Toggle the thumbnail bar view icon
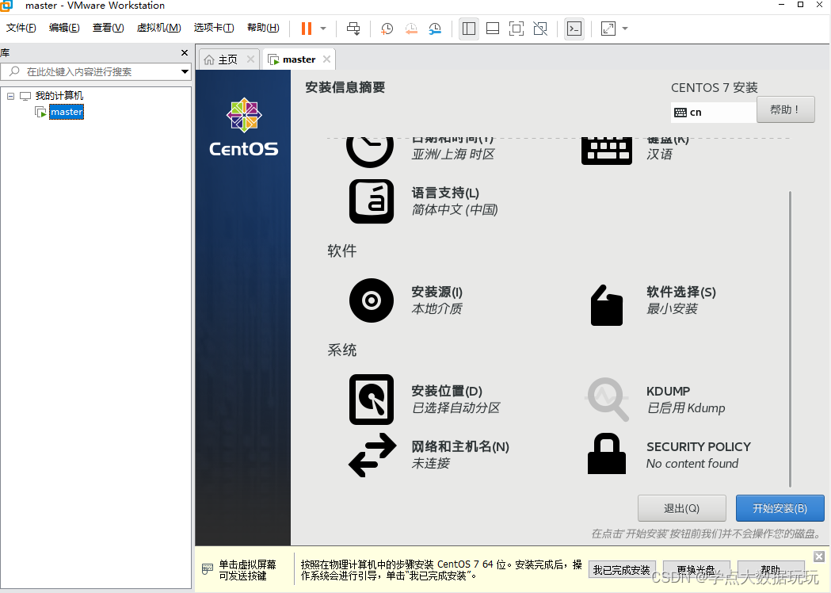The image size is (831, 593). coord(493,29)
